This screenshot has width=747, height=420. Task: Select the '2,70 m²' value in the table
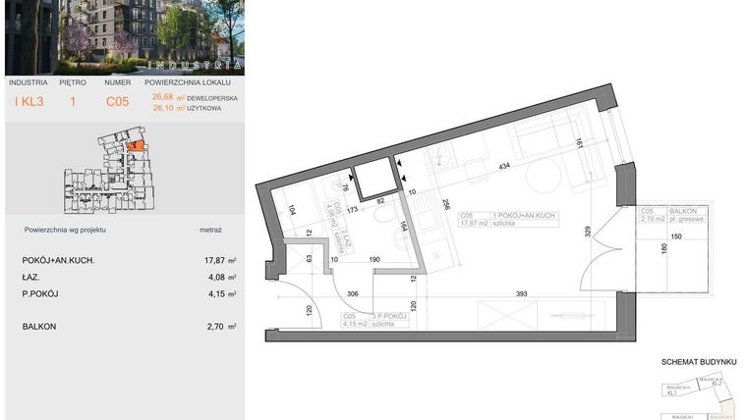222,327
